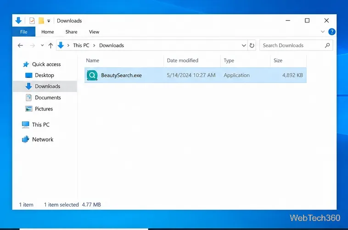Screen dimensions: 348x230
Task: Select This PC in the navigation pane
Action: [40, 125]
